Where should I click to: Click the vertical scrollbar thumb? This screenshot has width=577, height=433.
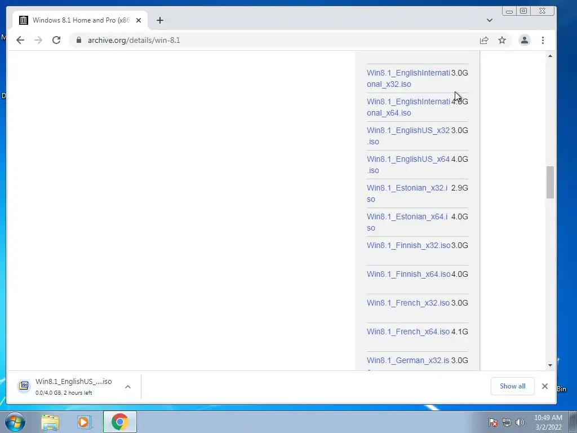tap(550, 182)
